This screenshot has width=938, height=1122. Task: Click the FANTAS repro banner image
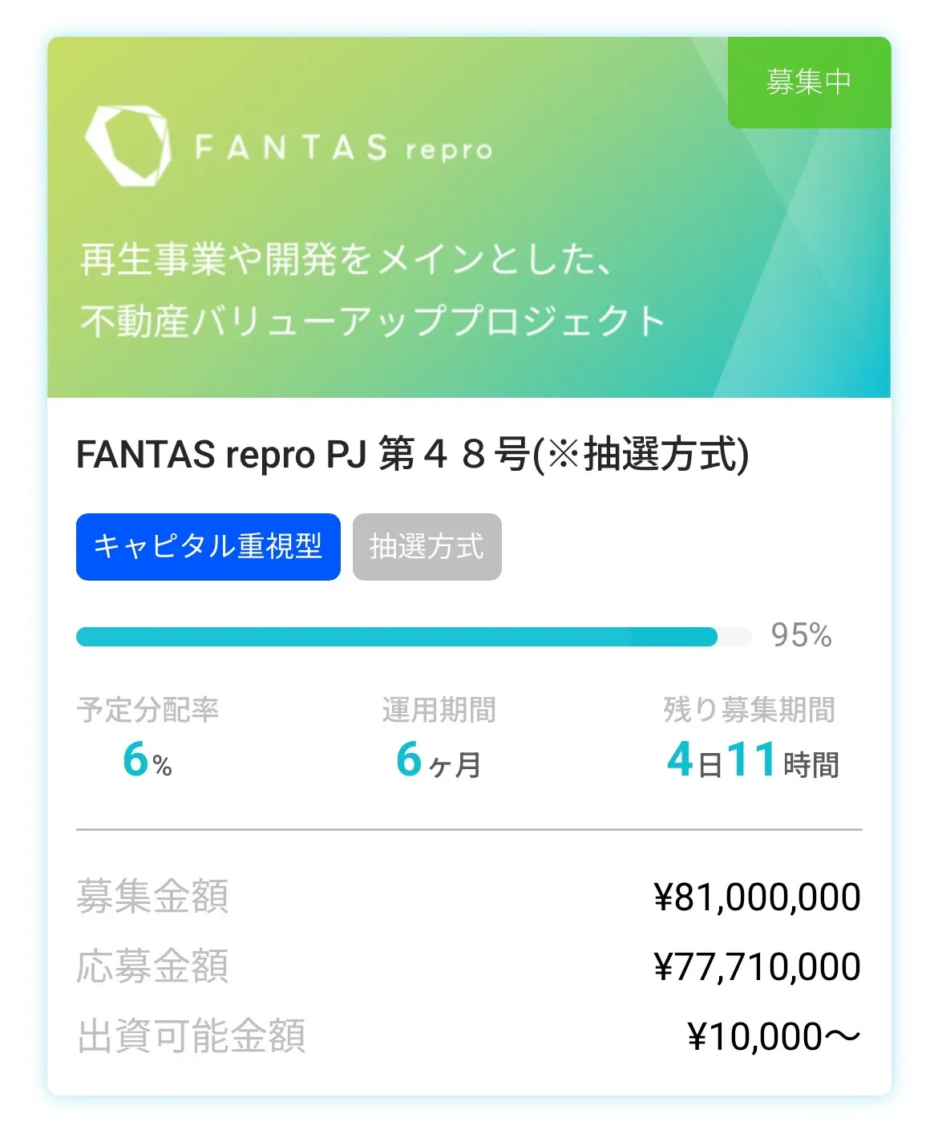(469, 217)
